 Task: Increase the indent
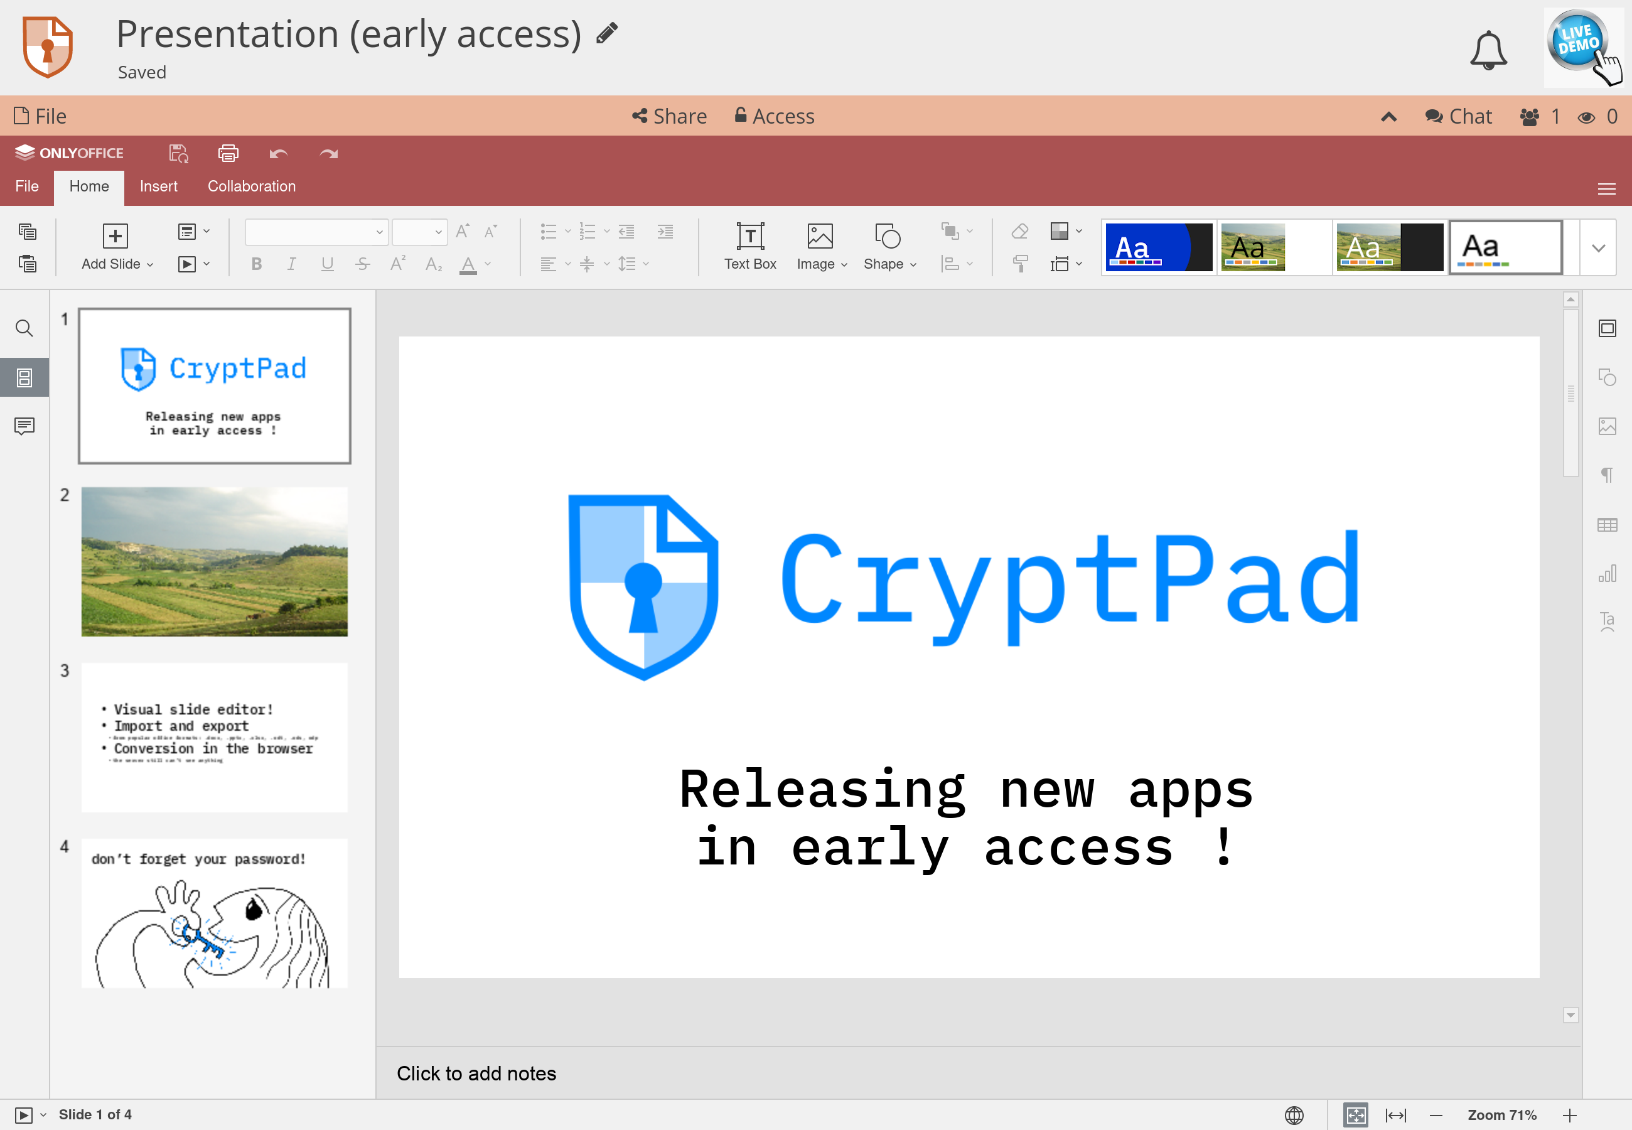(x=665, y=232)
